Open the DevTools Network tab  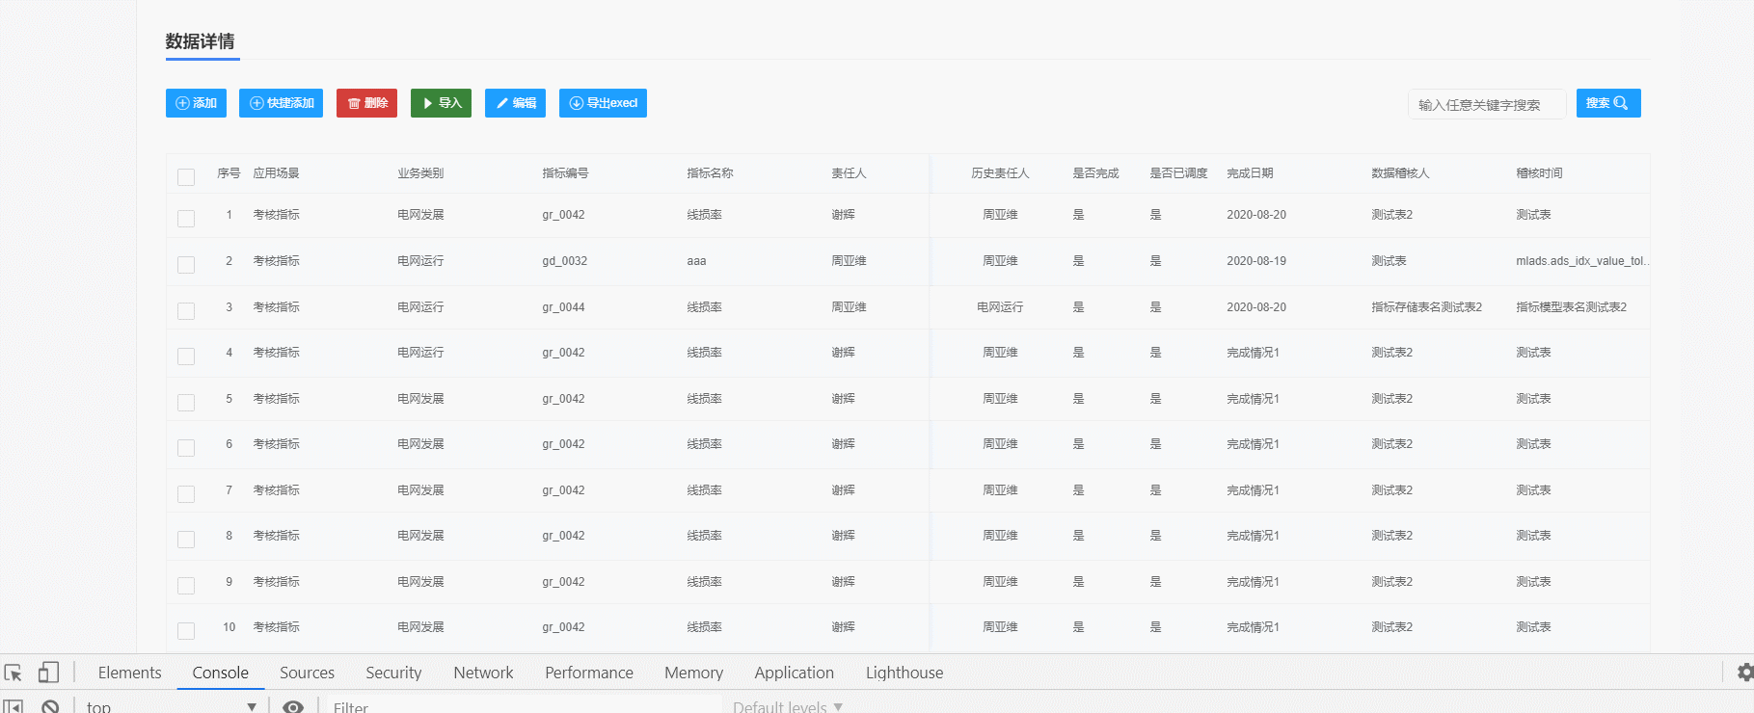click(x=483, y=673)
